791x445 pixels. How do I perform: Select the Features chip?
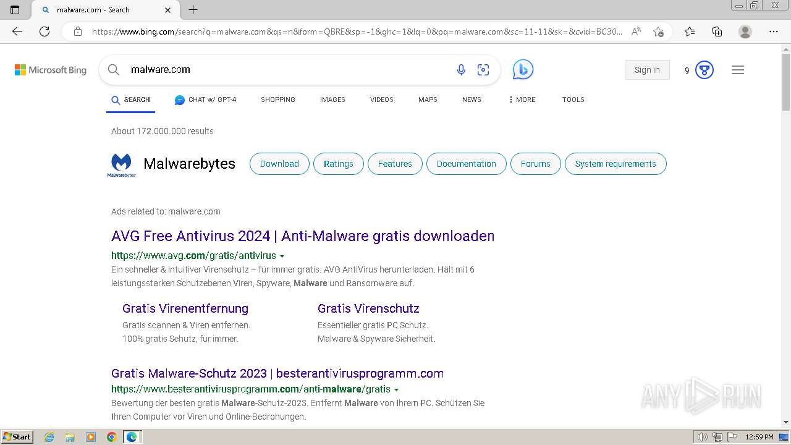(x=395, y=164)
